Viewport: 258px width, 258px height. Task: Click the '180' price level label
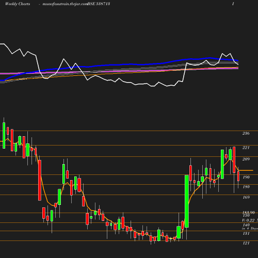click(x=246, y=187)
